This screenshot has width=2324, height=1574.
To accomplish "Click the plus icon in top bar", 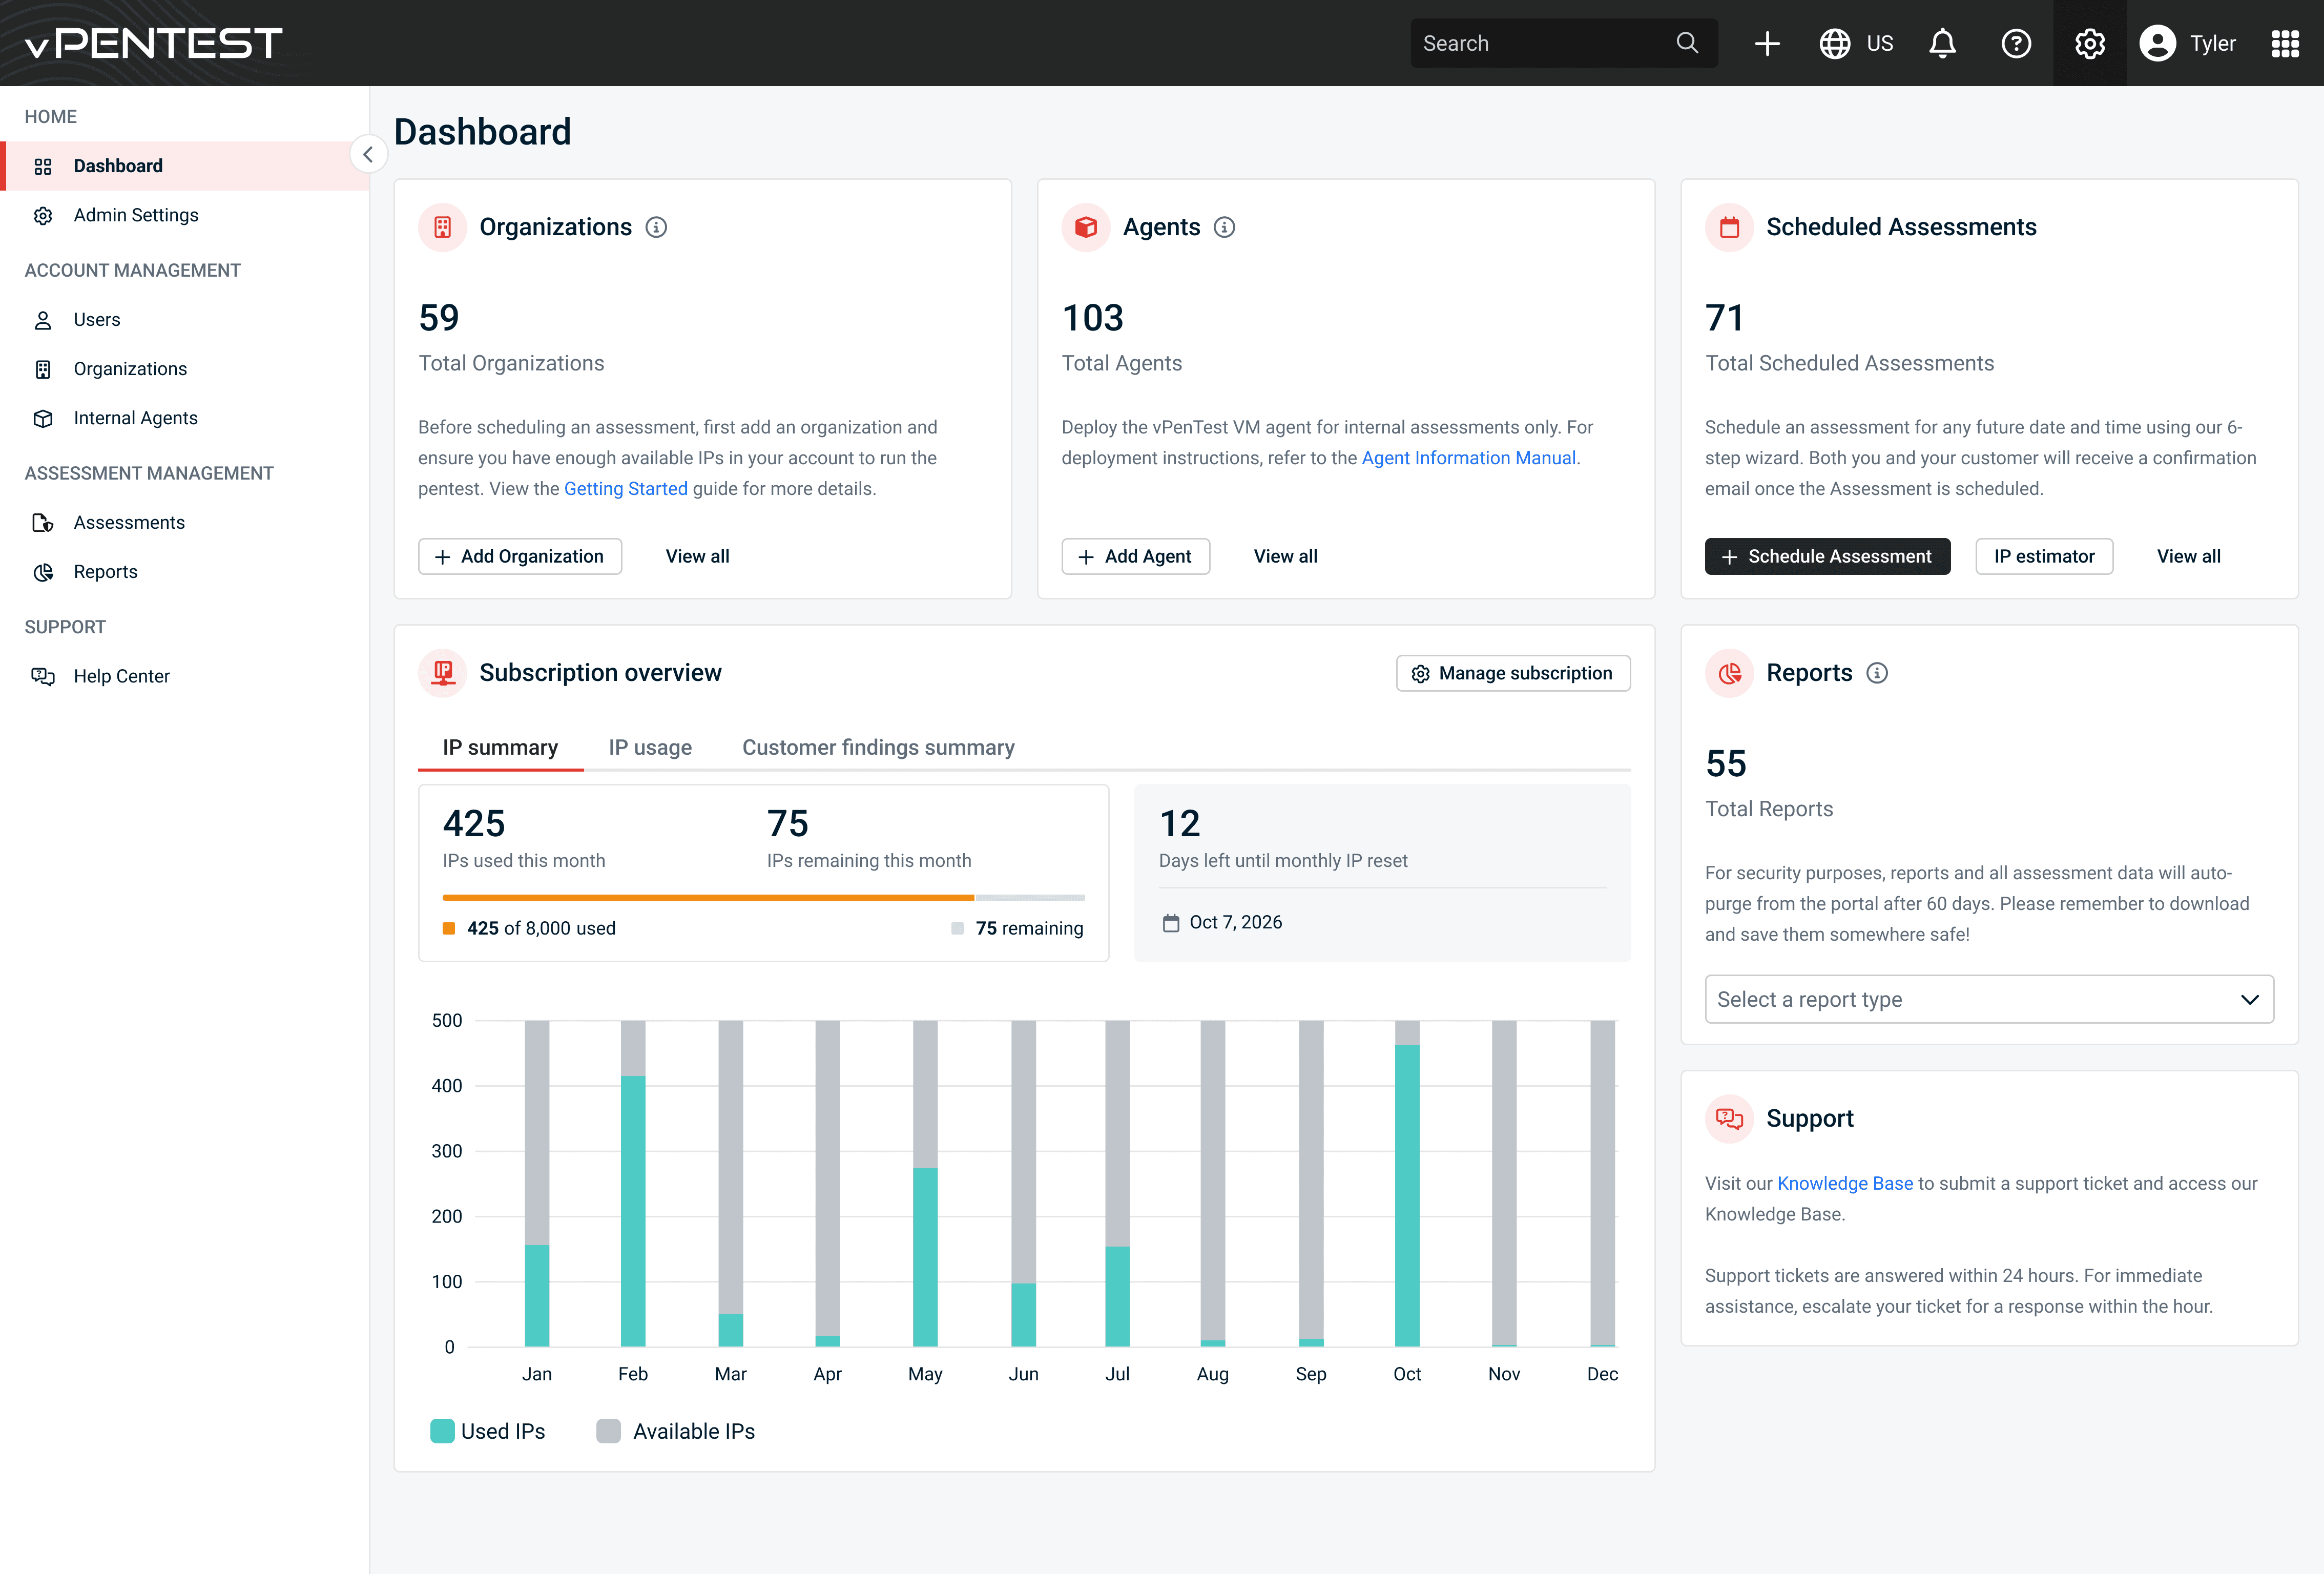I will [x=1767, y=43].
